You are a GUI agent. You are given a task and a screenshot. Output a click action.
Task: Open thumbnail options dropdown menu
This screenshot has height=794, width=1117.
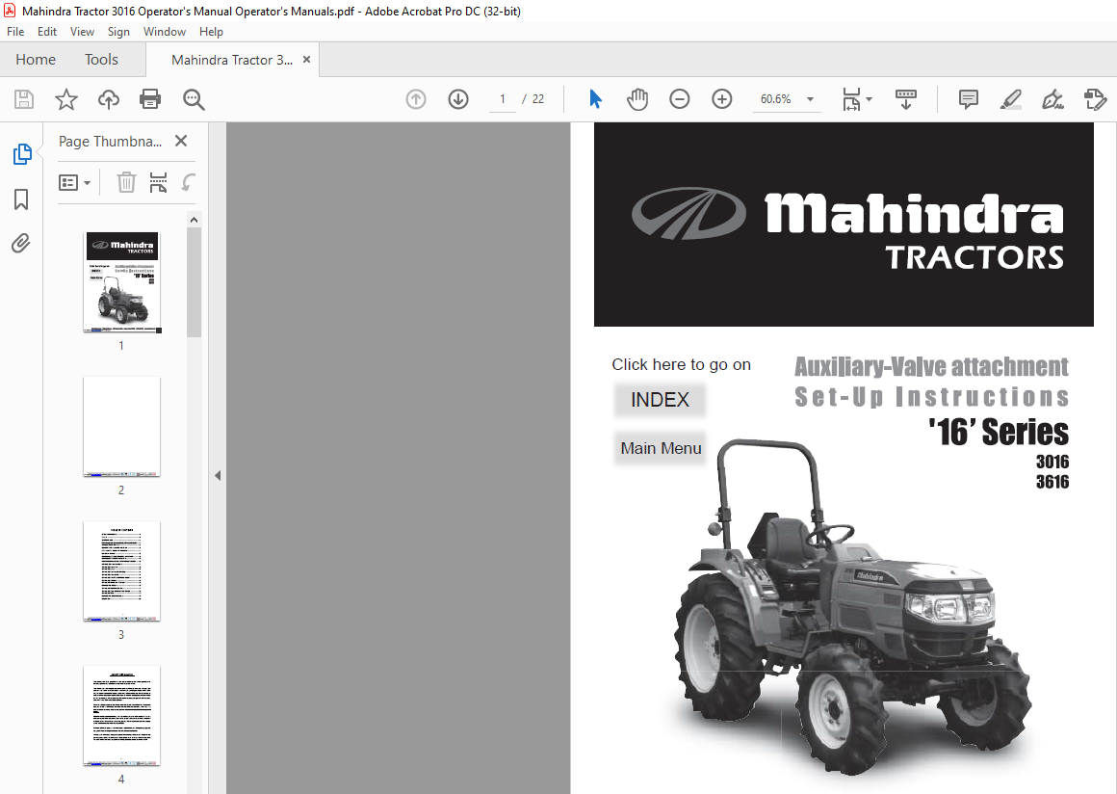click(x=75, y=182)
